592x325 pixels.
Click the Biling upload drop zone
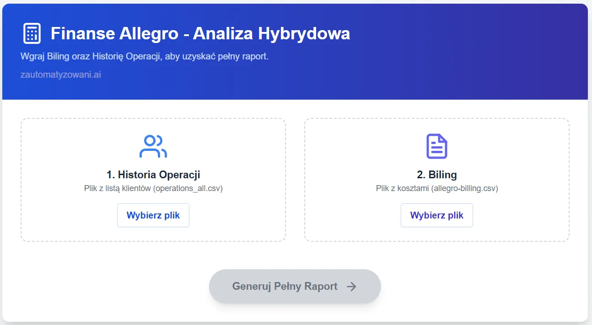tap(437, 180)
